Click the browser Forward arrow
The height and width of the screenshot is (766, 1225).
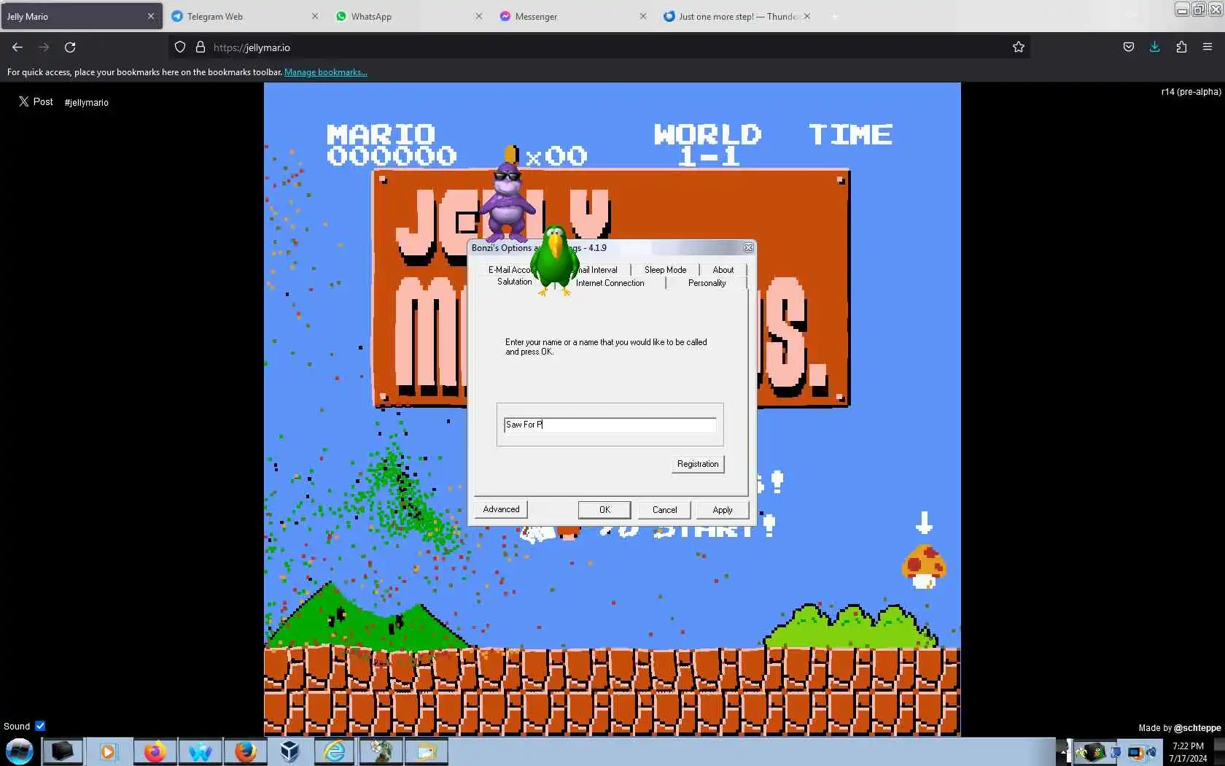[x=44, y=47]
